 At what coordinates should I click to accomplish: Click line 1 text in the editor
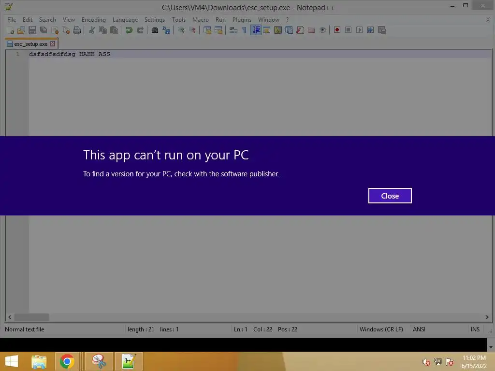click(x=70, y=54)
